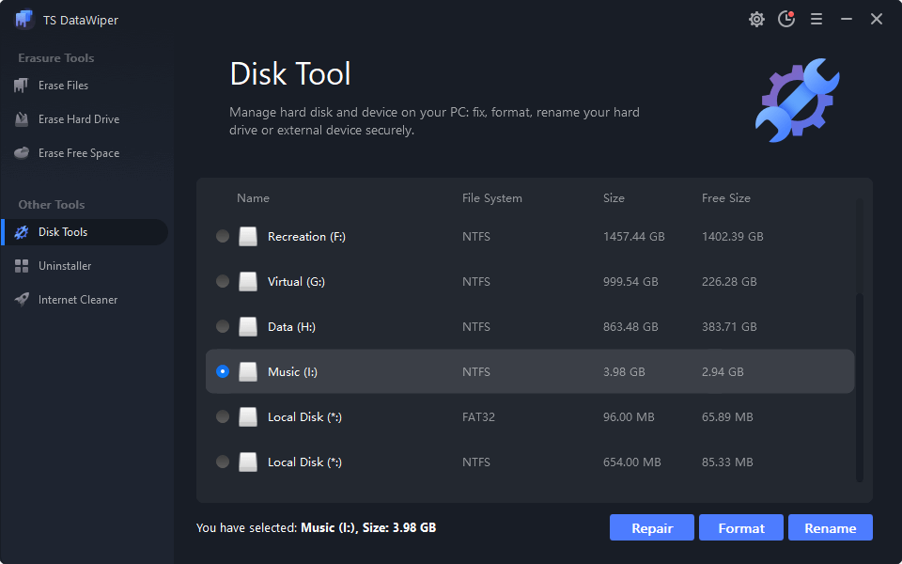
Task: Click the Erase Files shredder icon
Action: (22, 86)
